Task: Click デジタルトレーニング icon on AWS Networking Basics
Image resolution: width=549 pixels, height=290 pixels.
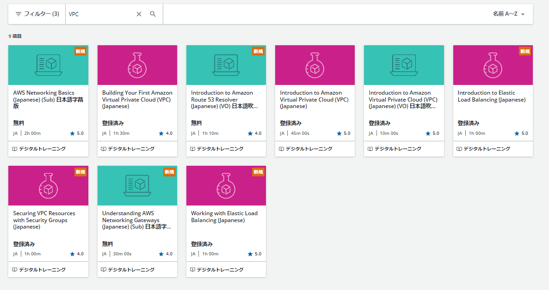Action: [x=15, y=149]
